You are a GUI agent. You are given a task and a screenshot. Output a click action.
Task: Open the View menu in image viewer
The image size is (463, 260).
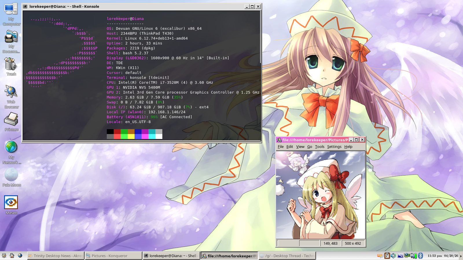coord(300,147)
